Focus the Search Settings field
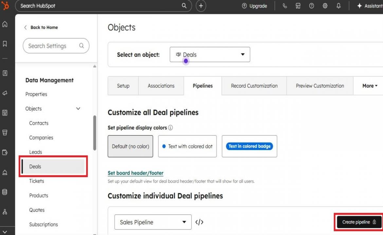Image resolution: width=383 pixels, height=235 pixels. 56,46
